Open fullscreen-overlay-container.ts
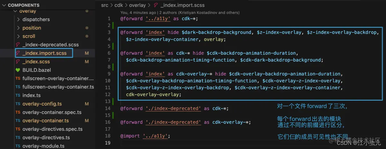The image size is (386, 149). coord(58,87)
